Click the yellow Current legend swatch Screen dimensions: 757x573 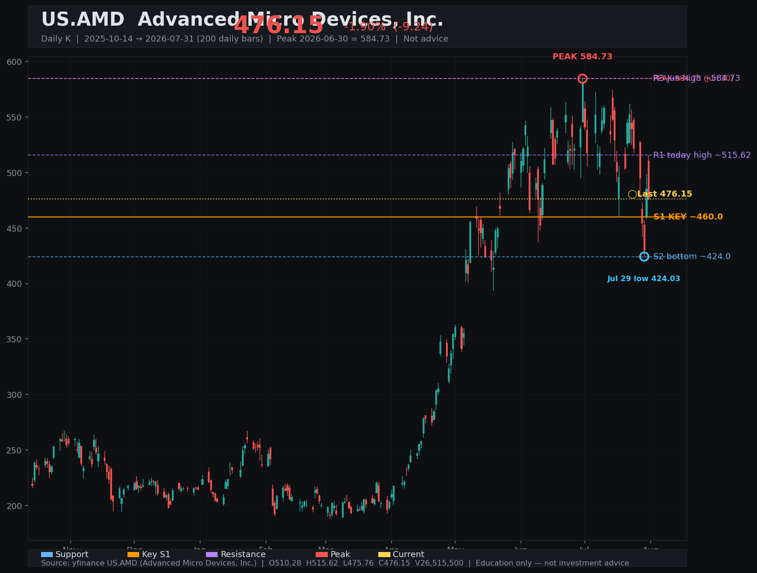pyautogui.click(x=384, y=554)
